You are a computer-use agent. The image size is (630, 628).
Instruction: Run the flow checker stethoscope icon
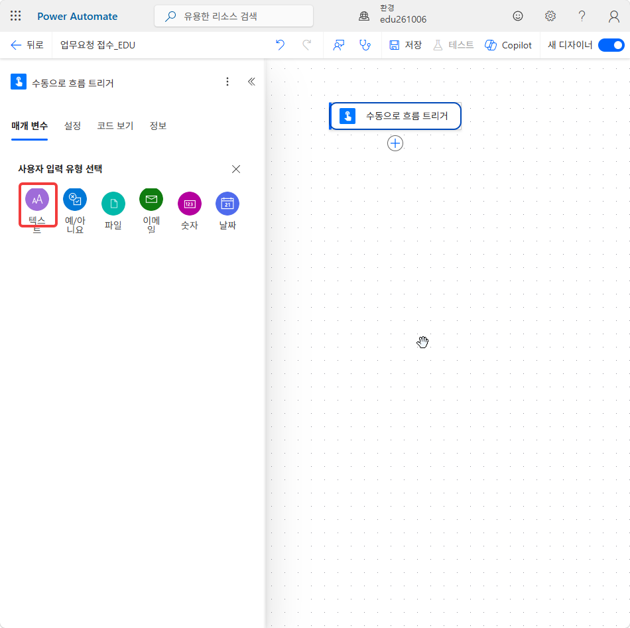(365, 45)
